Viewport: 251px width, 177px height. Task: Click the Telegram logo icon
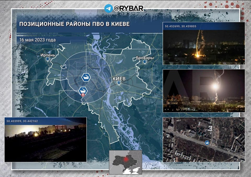109,8
